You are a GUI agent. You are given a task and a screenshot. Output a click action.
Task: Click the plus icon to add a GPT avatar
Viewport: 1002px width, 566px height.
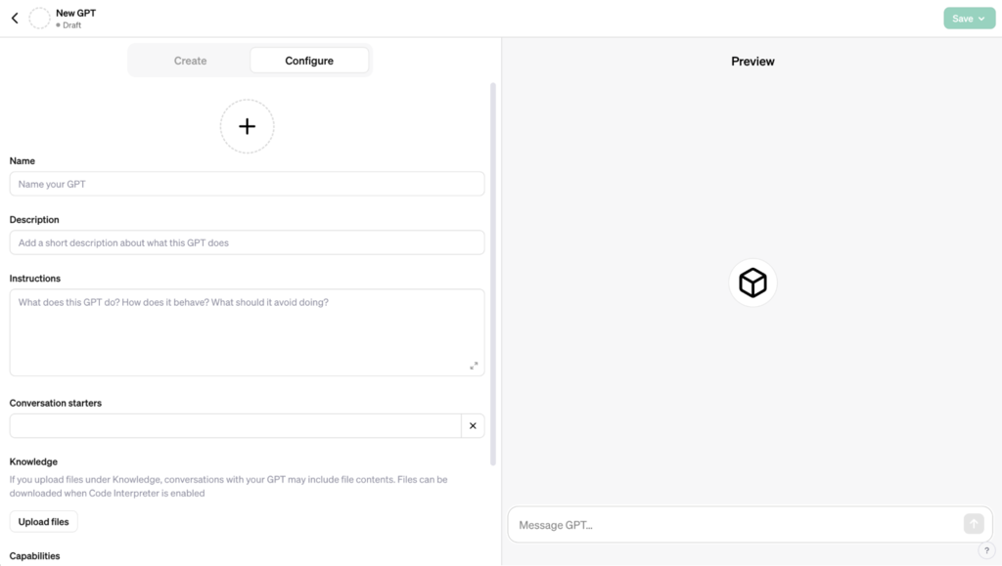(247, 126)
